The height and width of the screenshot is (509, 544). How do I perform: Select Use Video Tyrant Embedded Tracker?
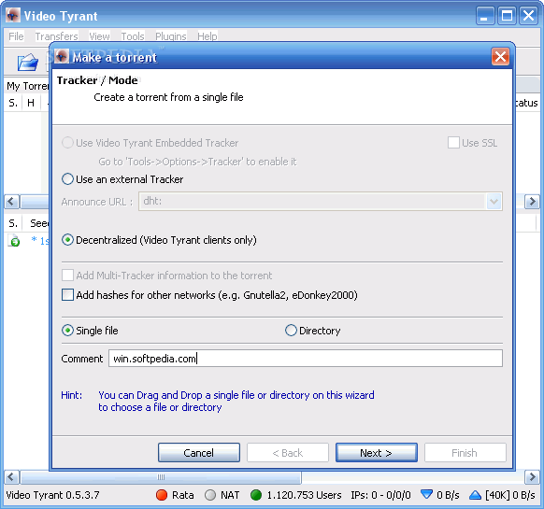150,143
